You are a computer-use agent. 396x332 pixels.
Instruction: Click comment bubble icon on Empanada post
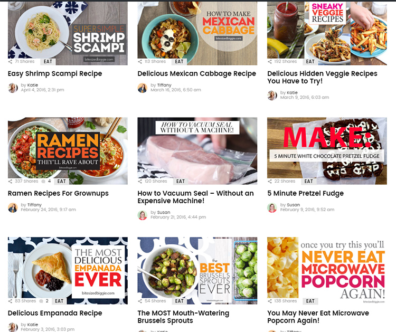[41, 301]
